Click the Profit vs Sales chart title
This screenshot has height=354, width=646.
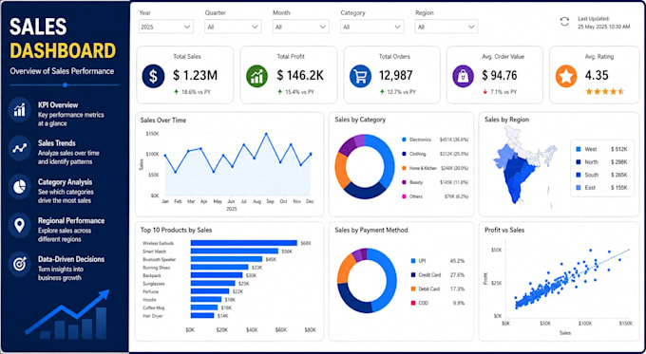tap(504, 230)
